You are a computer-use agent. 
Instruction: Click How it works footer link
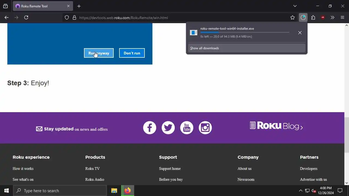(x=23, y=169)
